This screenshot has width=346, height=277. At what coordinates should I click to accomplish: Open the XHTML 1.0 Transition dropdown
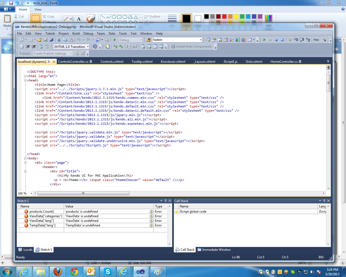point(88,47)
